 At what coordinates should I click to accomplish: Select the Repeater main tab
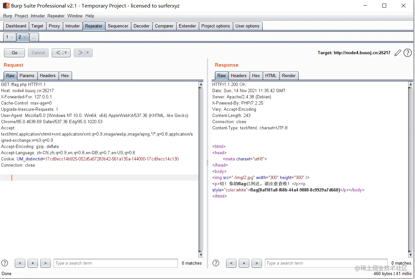click(94, 26)
